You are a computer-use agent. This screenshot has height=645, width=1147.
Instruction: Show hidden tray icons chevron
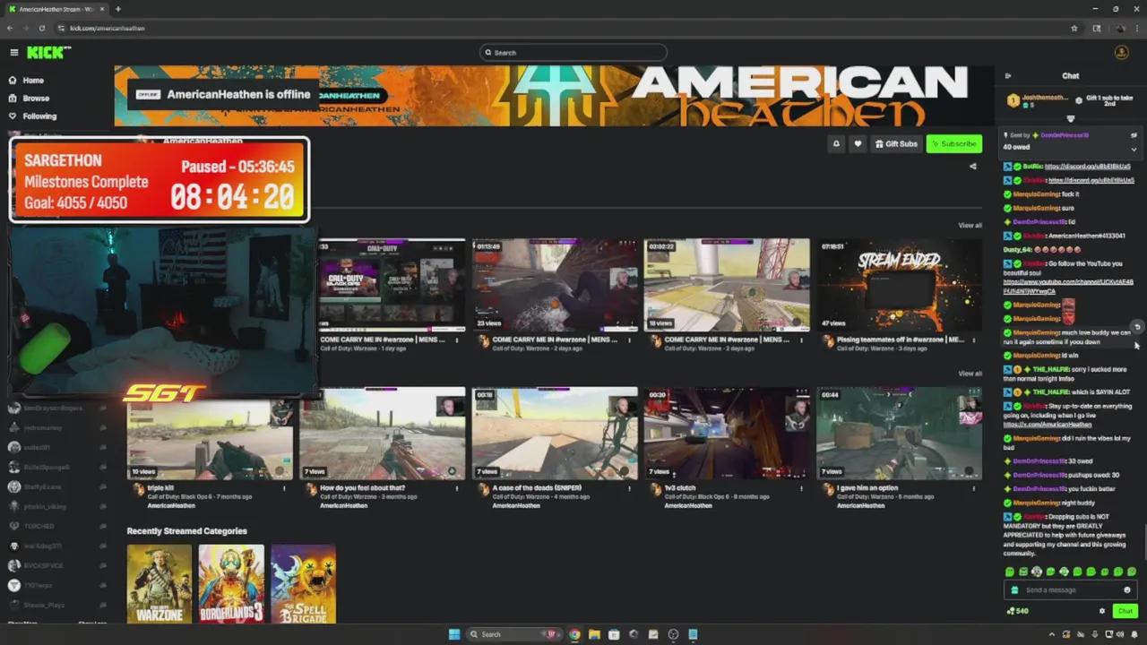point(1052,634)
